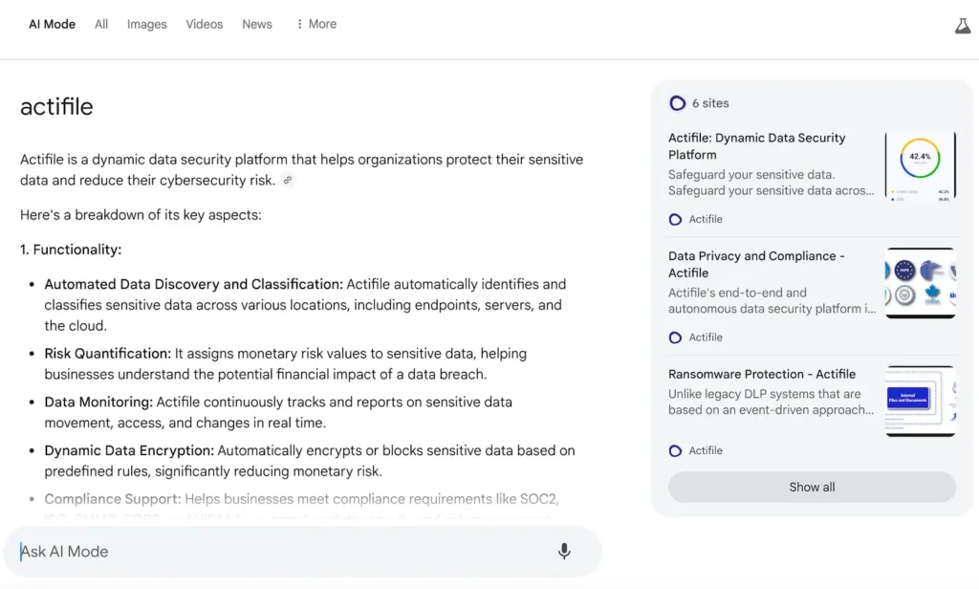The width and height of the screenshot is (979, 589).
Task: Click Actifile source name under Ransomware Protection
Action: pyautogui.click(x=706, y=450)
